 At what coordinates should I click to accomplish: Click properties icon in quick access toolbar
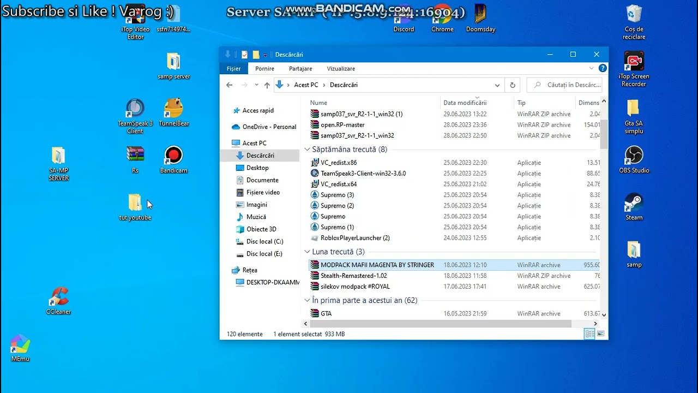tap(244, 55)
